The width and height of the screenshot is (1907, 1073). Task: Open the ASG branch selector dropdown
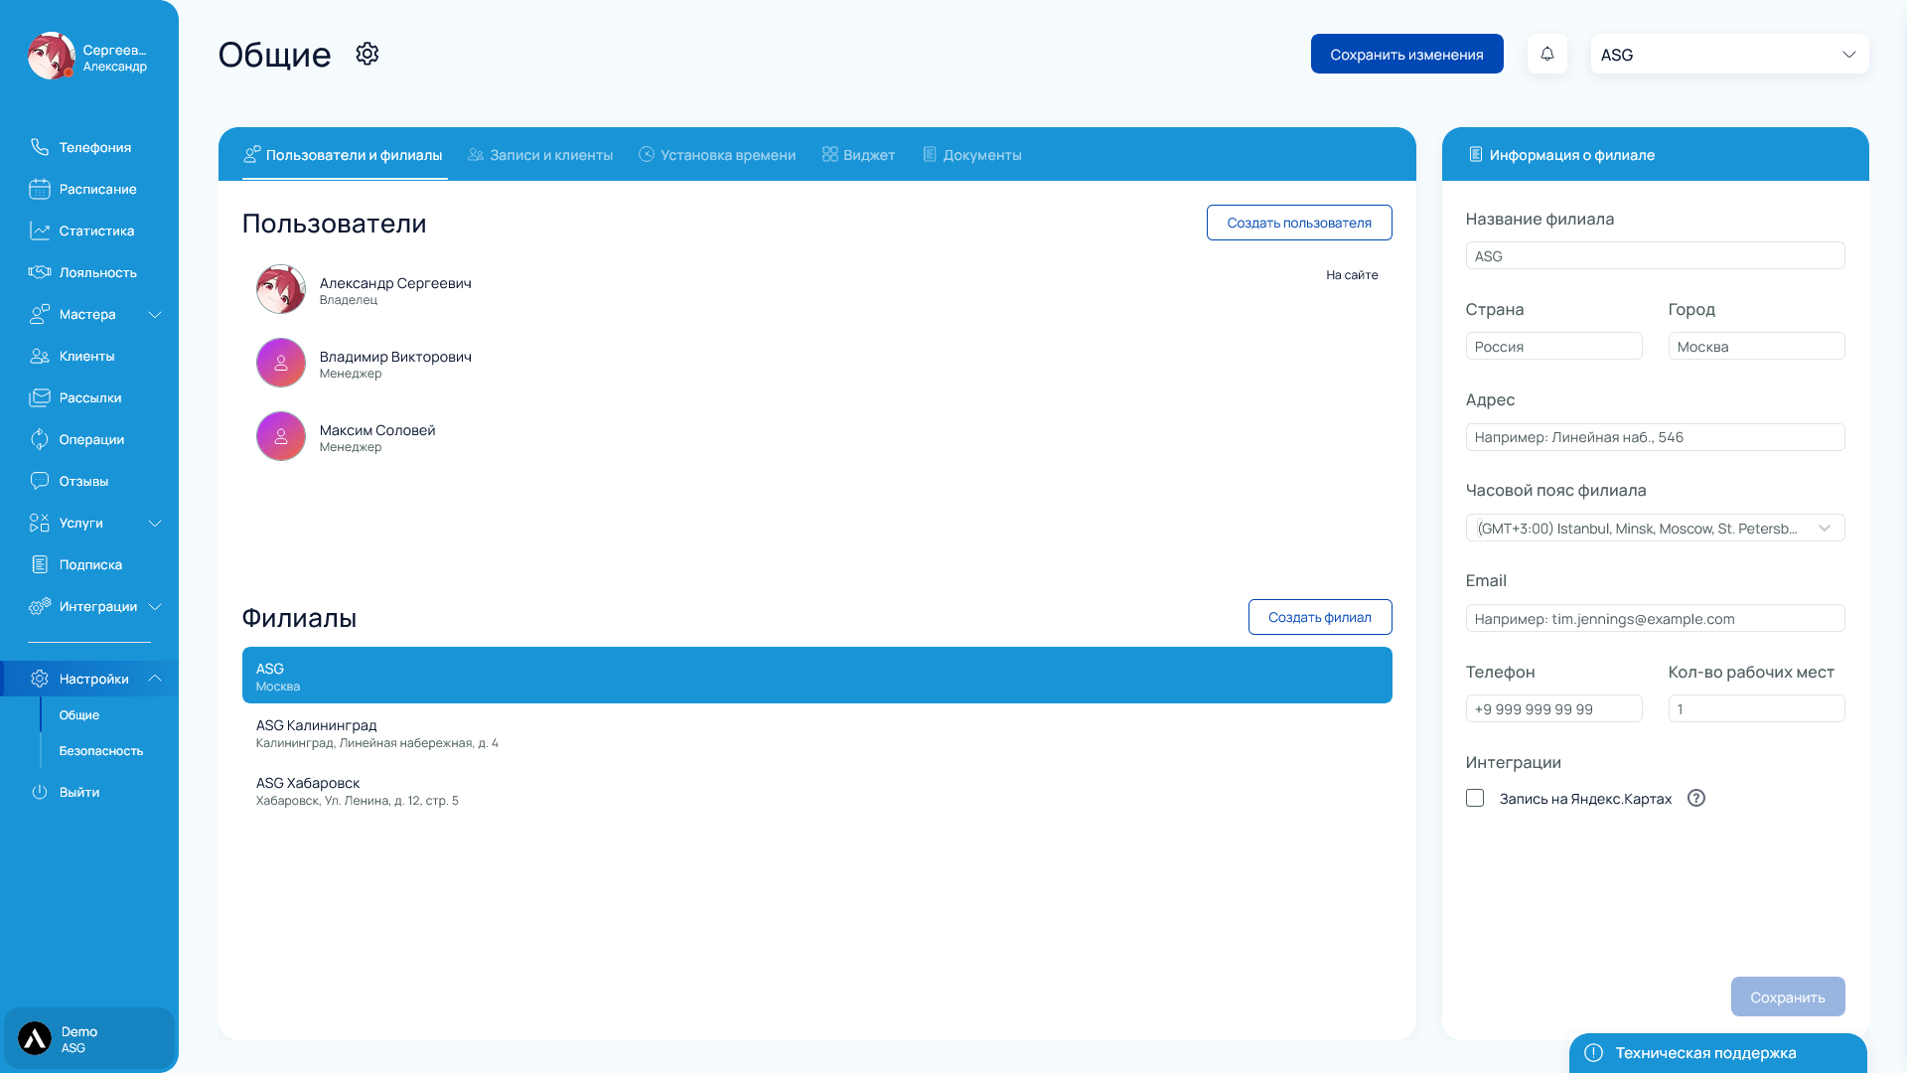(x=1729, y=55)
